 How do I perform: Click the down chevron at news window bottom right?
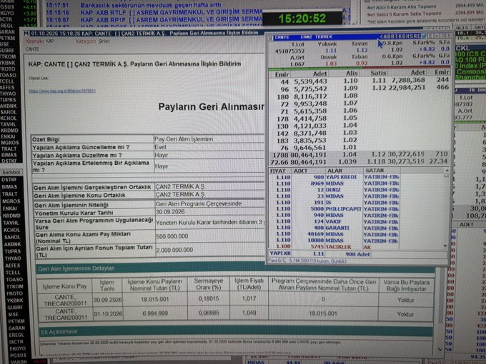pyautogui.click(x=440, y=349)
